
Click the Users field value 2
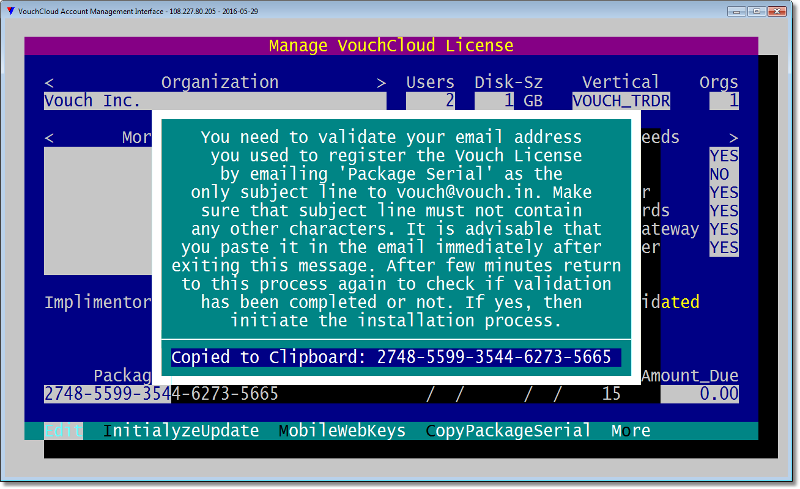click(x=431, y=101)
